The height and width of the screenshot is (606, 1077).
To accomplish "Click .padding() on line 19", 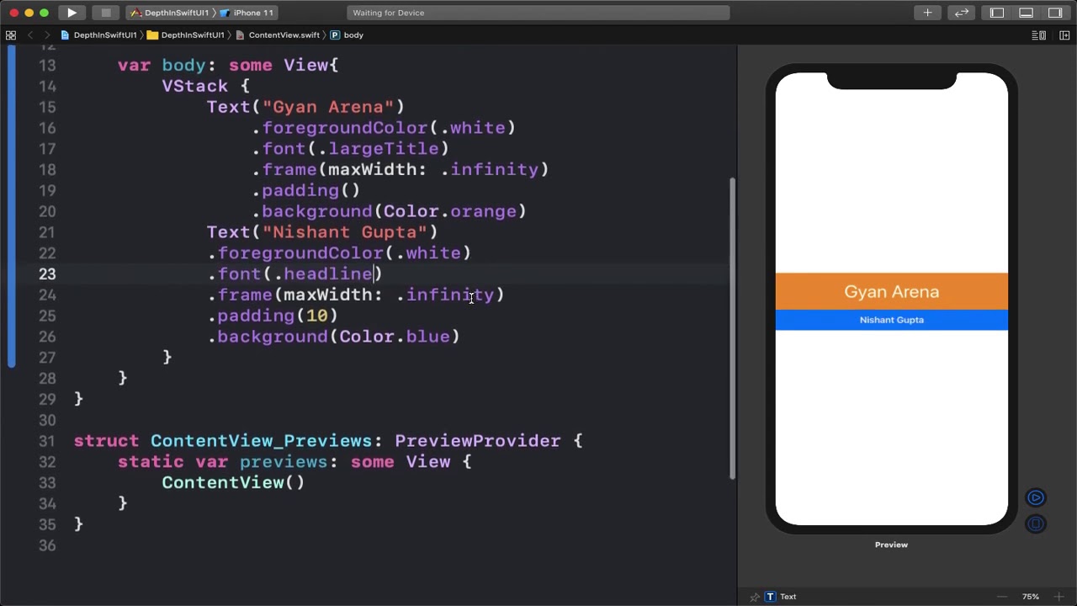I will pos(306,190).
